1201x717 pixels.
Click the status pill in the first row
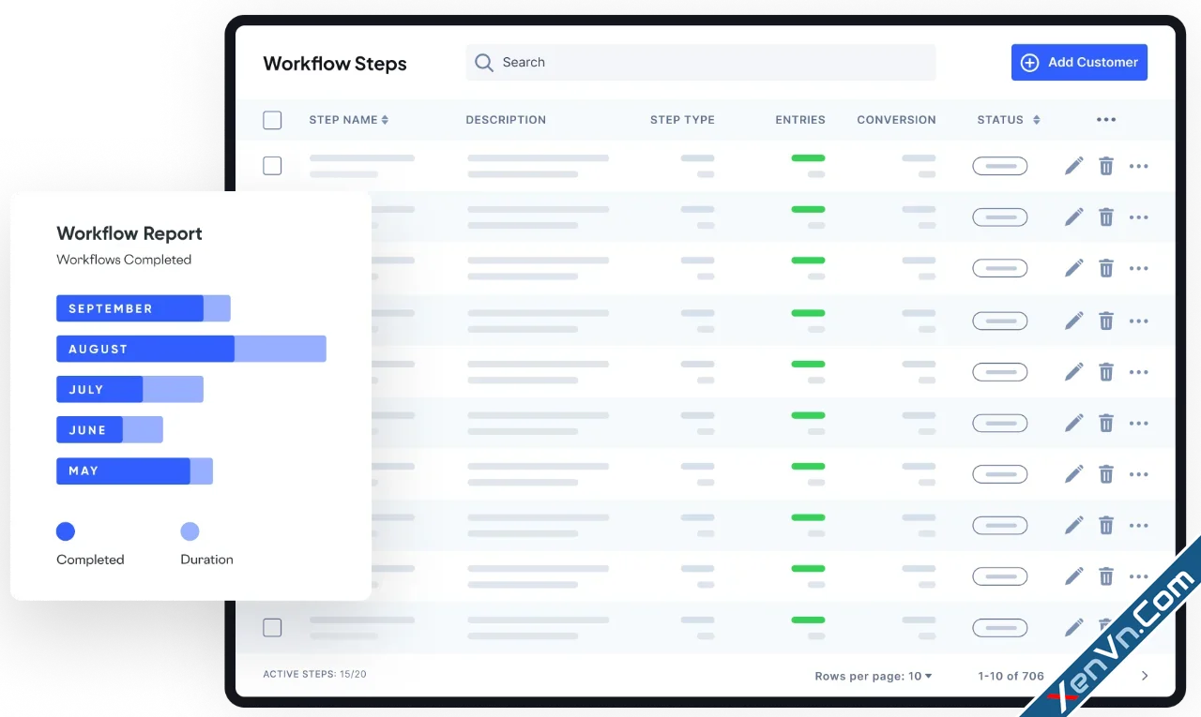(1000, 167)
